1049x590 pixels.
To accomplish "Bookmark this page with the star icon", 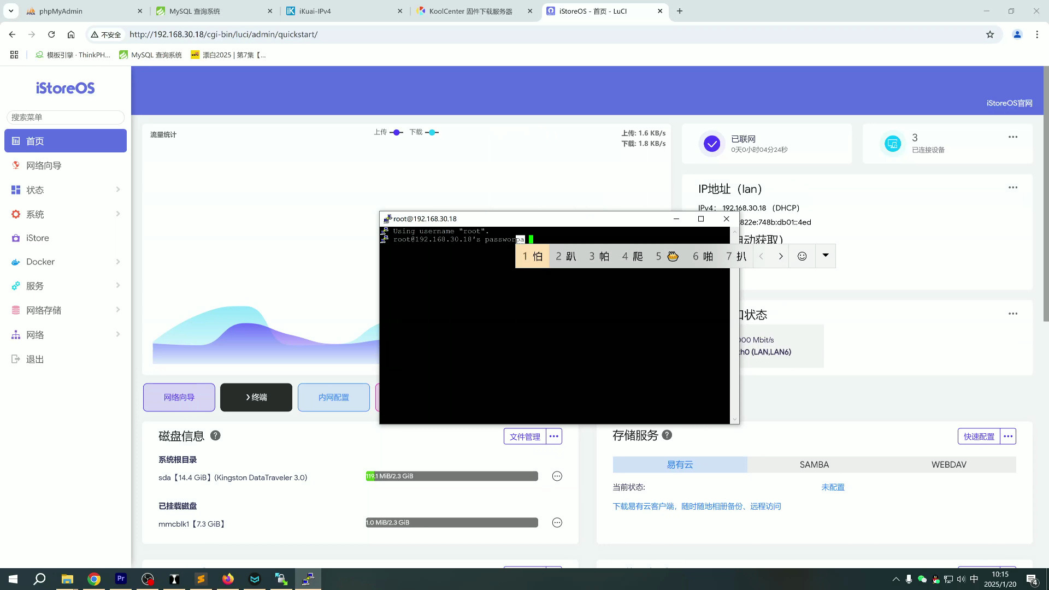I will coord(990,34).
